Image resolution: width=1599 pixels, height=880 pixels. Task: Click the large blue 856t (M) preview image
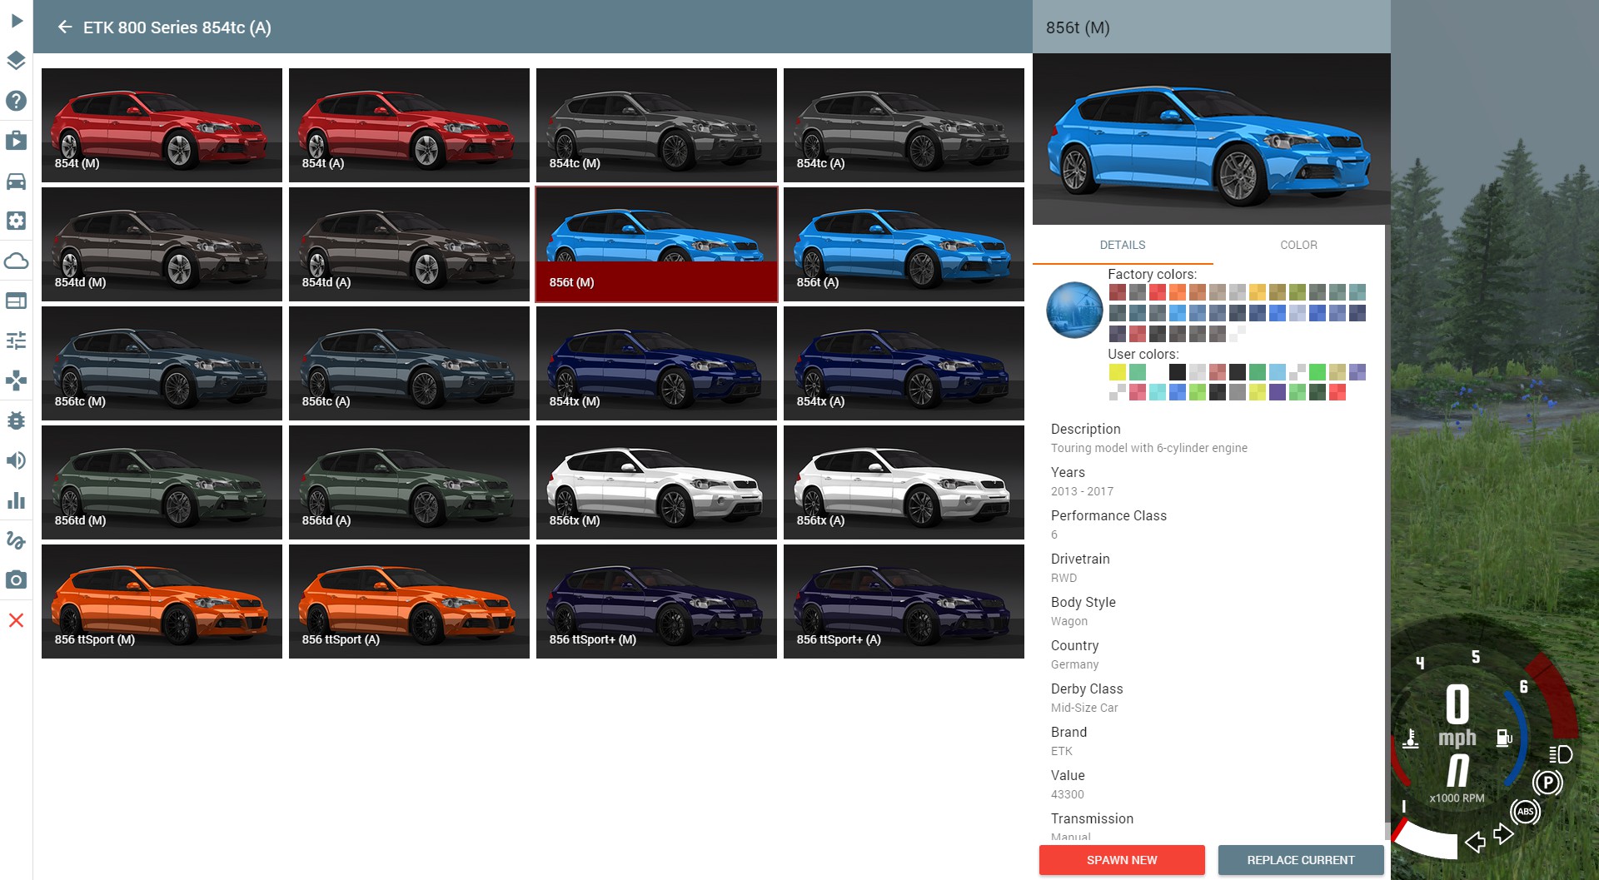[x=1211, y=139]
